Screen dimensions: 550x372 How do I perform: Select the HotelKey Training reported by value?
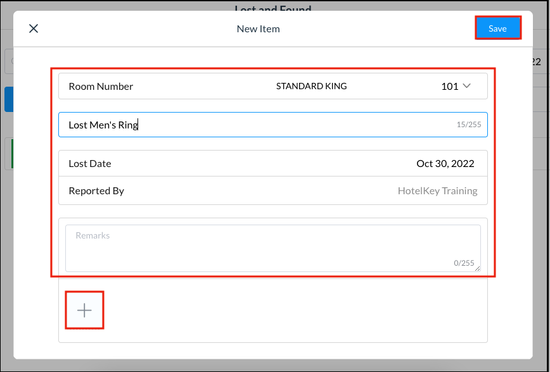(437, 190)
